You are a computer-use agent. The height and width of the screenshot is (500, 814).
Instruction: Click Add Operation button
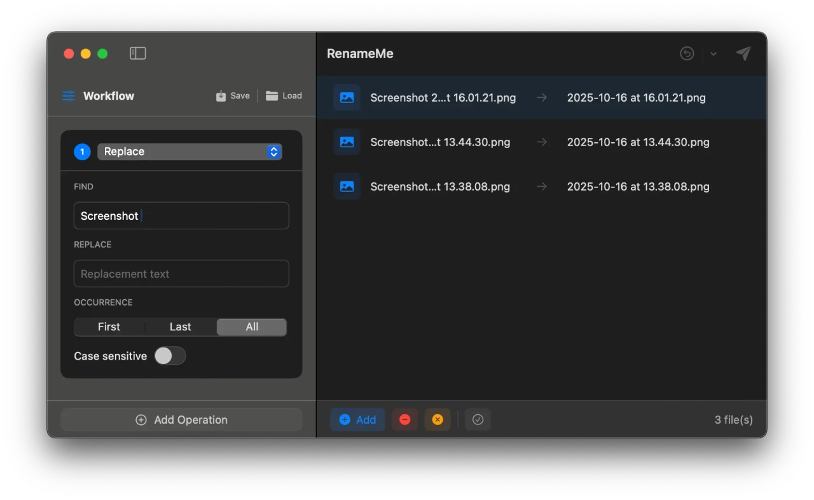181,420
